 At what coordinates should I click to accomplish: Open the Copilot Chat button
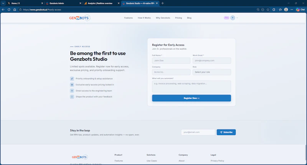coord(300,10)
